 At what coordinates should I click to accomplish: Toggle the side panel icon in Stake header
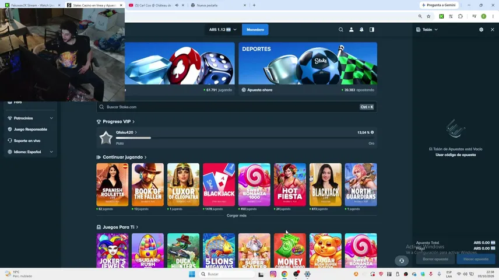click(x=372, y=30)
